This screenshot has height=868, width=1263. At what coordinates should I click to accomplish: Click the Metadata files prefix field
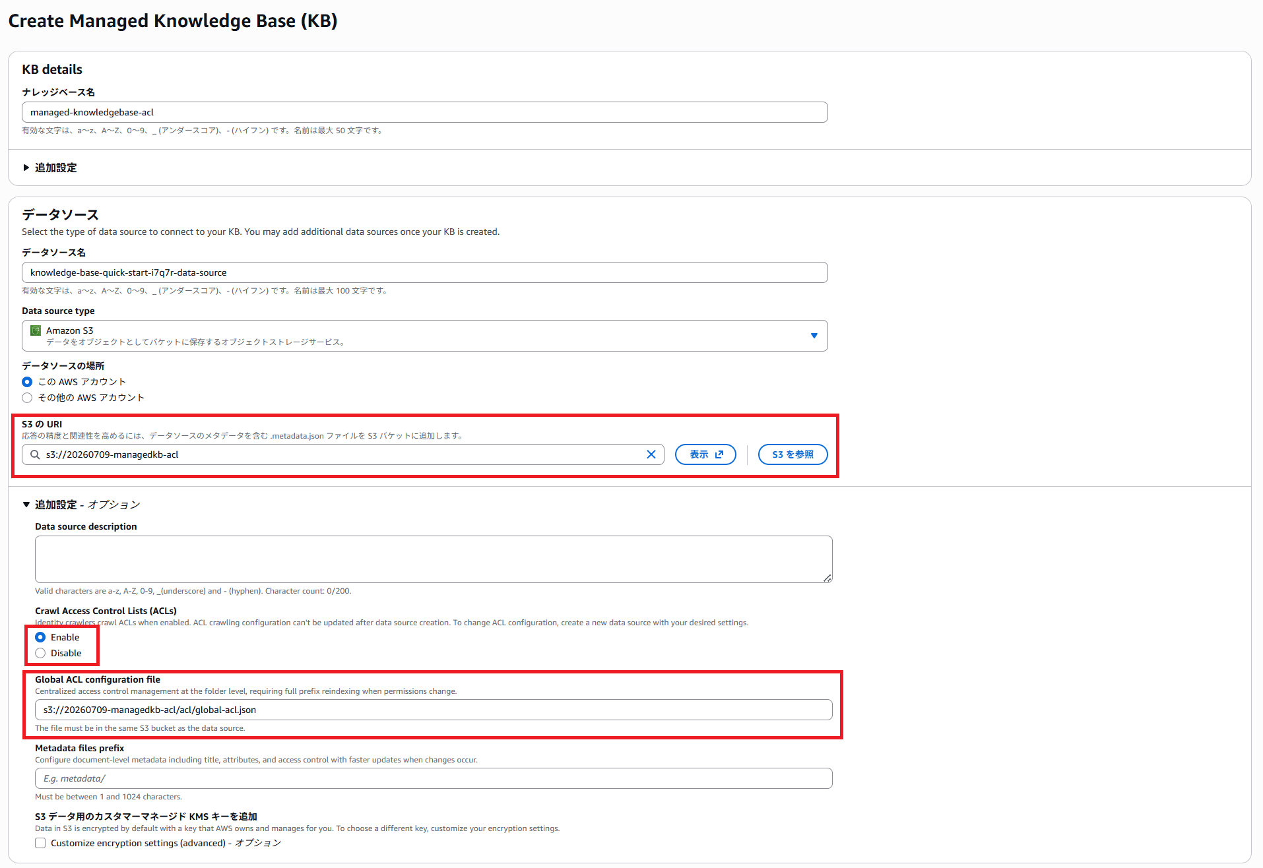coord(434,778)
